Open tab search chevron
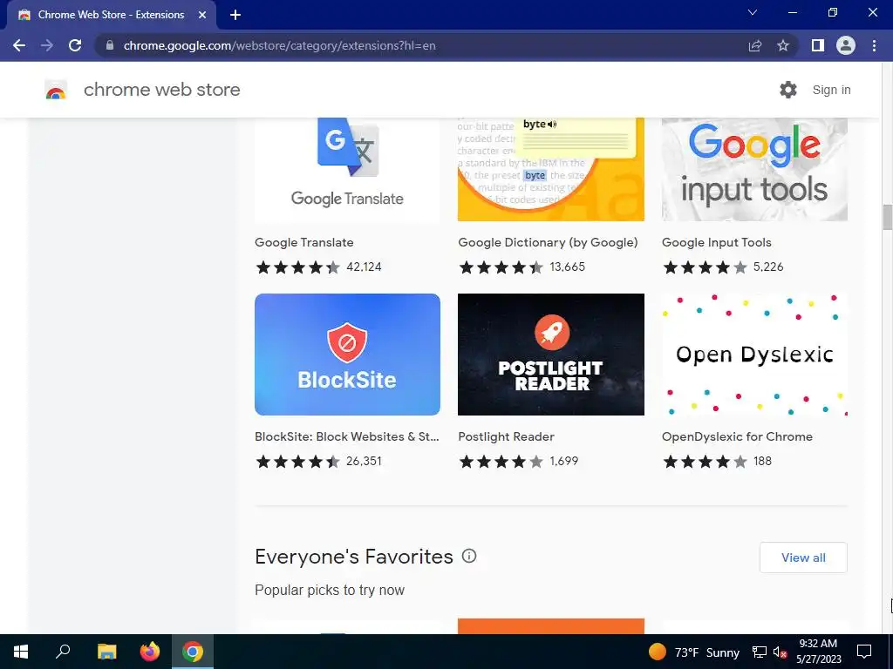Viewport: 893px width, 669px height. point(753,12)
